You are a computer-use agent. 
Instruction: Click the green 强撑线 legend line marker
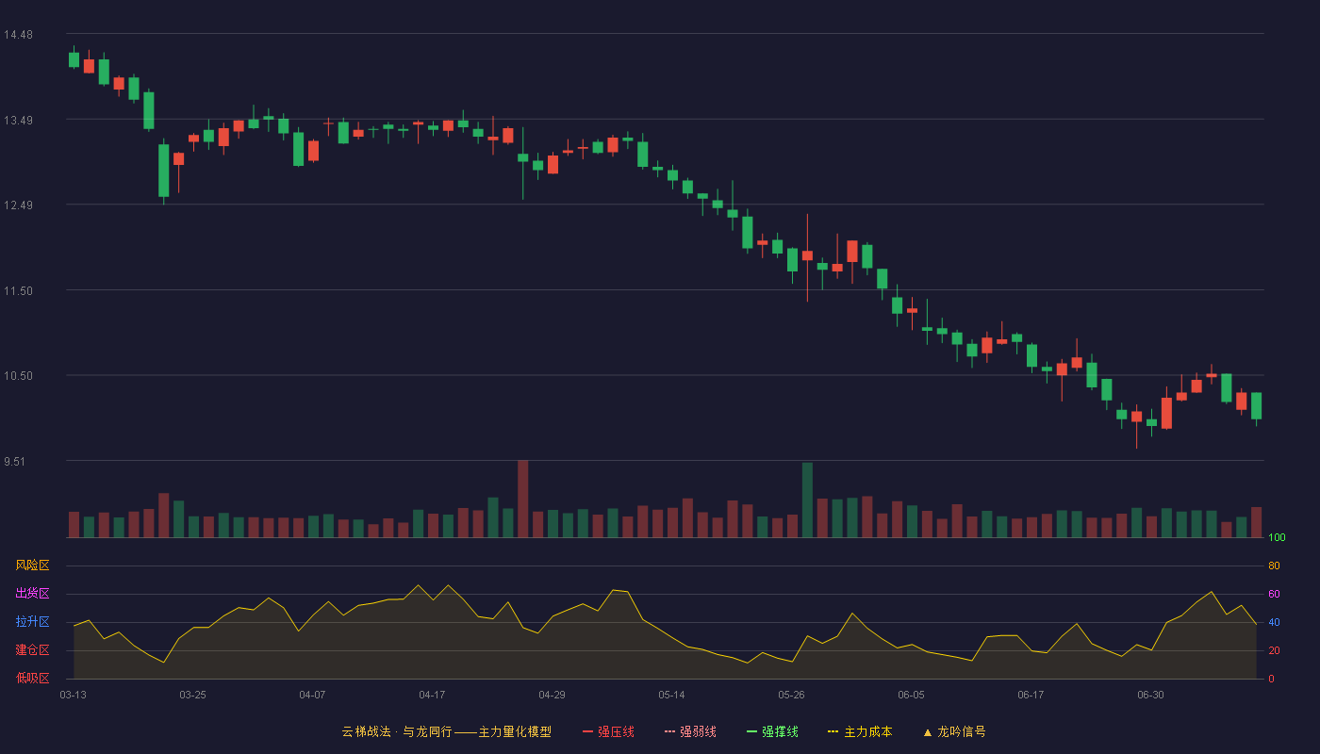tap(752, 731)
